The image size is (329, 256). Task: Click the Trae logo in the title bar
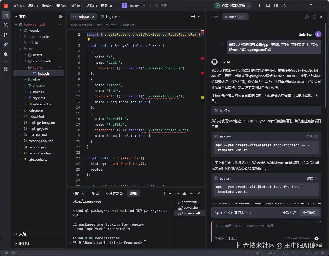click(6, 6)
